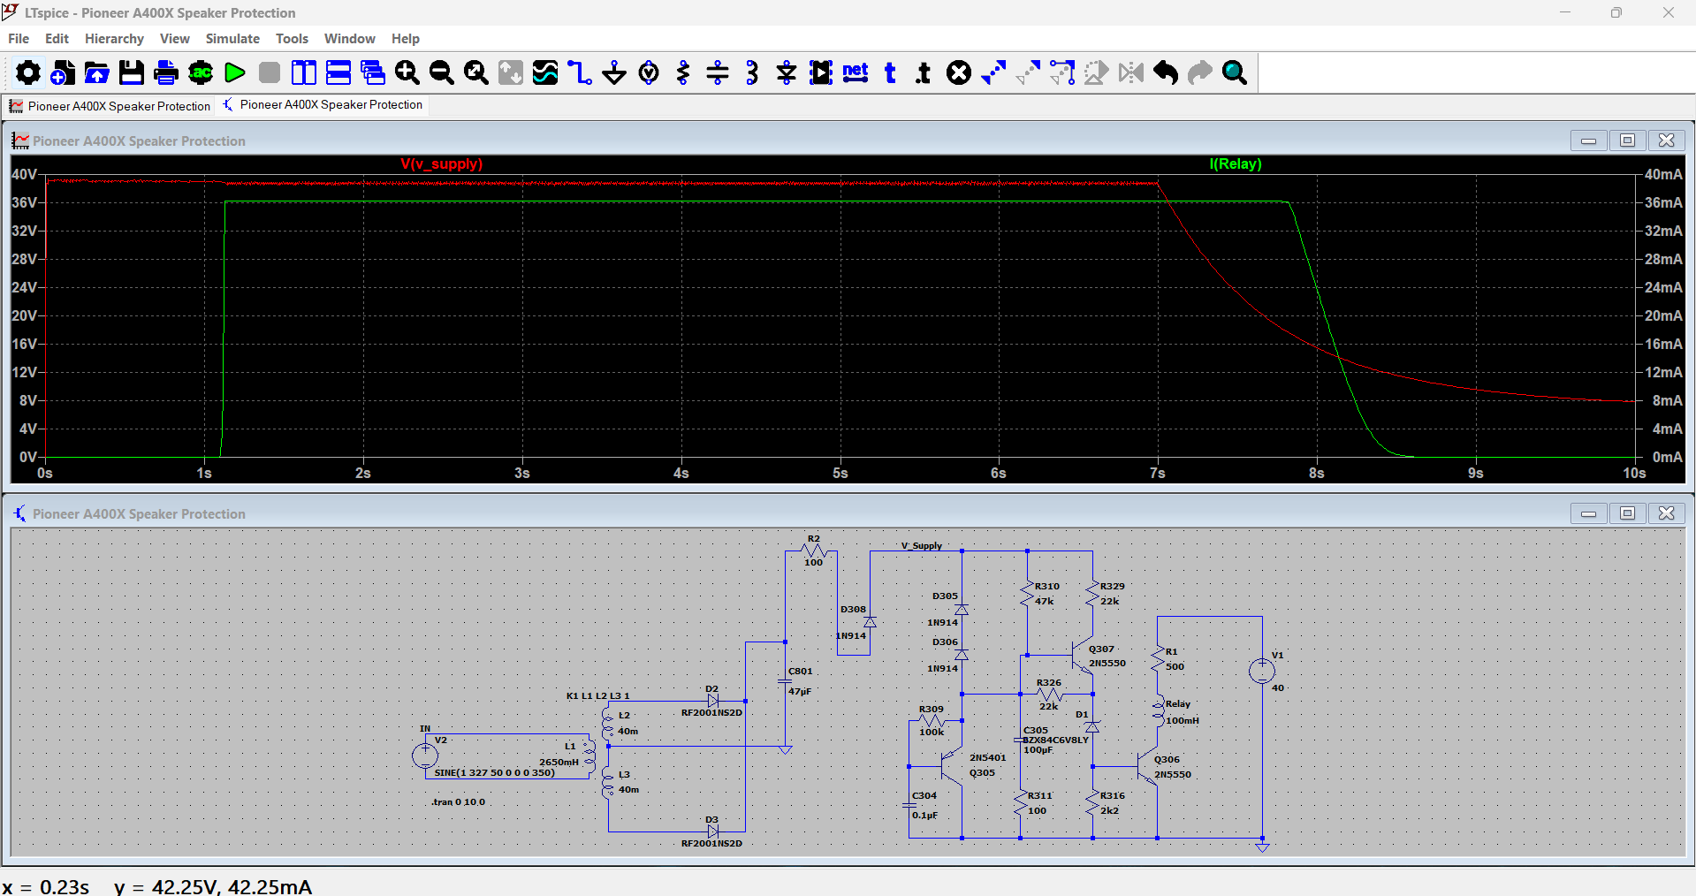This screenshot has width=1696, height=896.
Task: Click the Zoom to Fit icon
Action: [476, 72]
